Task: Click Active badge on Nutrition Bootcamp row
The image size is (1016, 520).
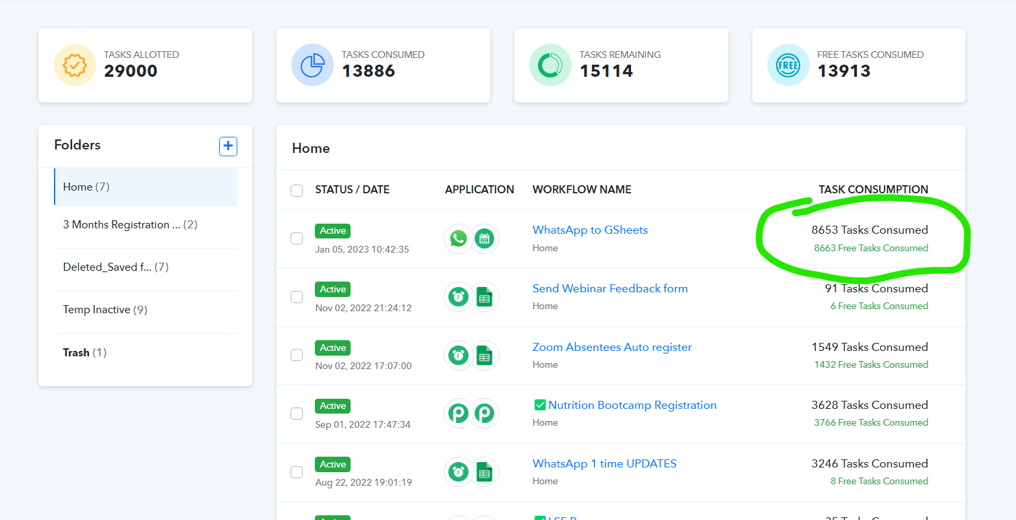Action: [x=333, y=405]
